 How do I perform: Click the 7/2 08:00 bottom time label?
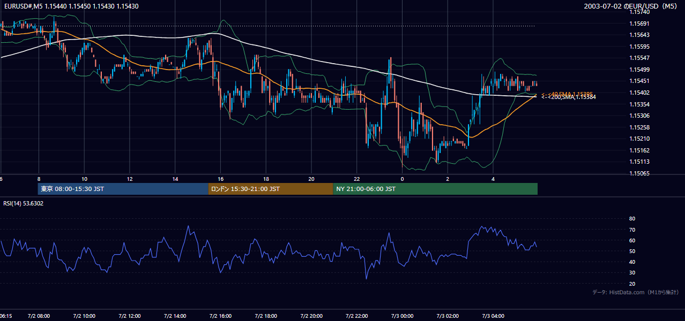pyautogui.click(x=39, y=316)
